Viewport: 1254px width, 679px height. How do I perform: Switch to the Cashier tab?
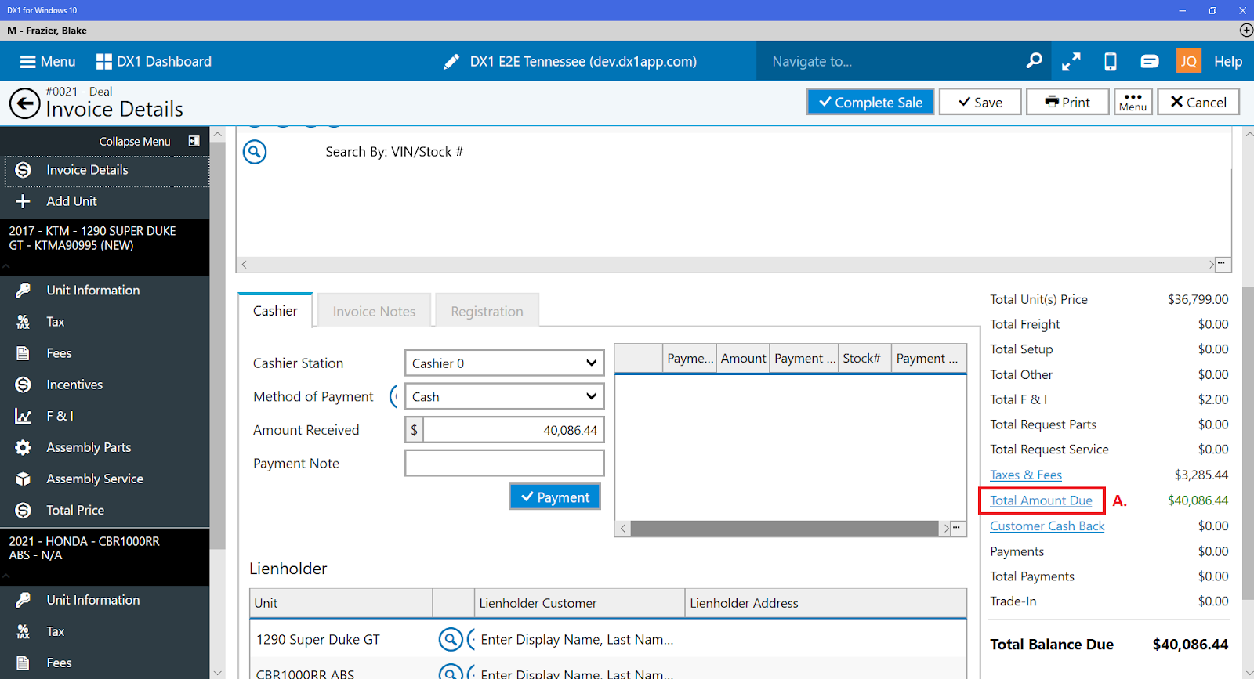pyautogui.click(x=275, y=311)
